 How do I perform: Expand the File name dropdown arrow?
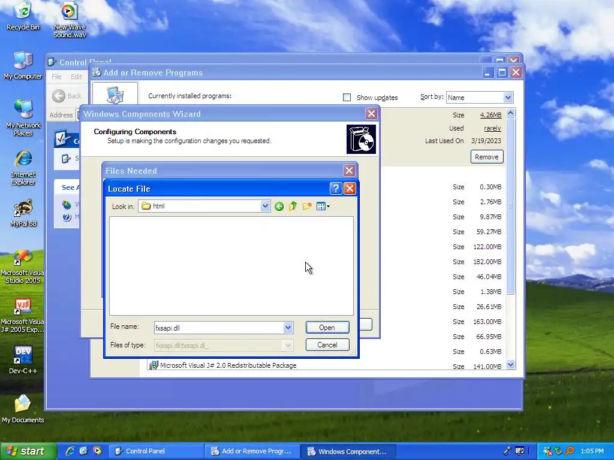click(x=288, y=328)
